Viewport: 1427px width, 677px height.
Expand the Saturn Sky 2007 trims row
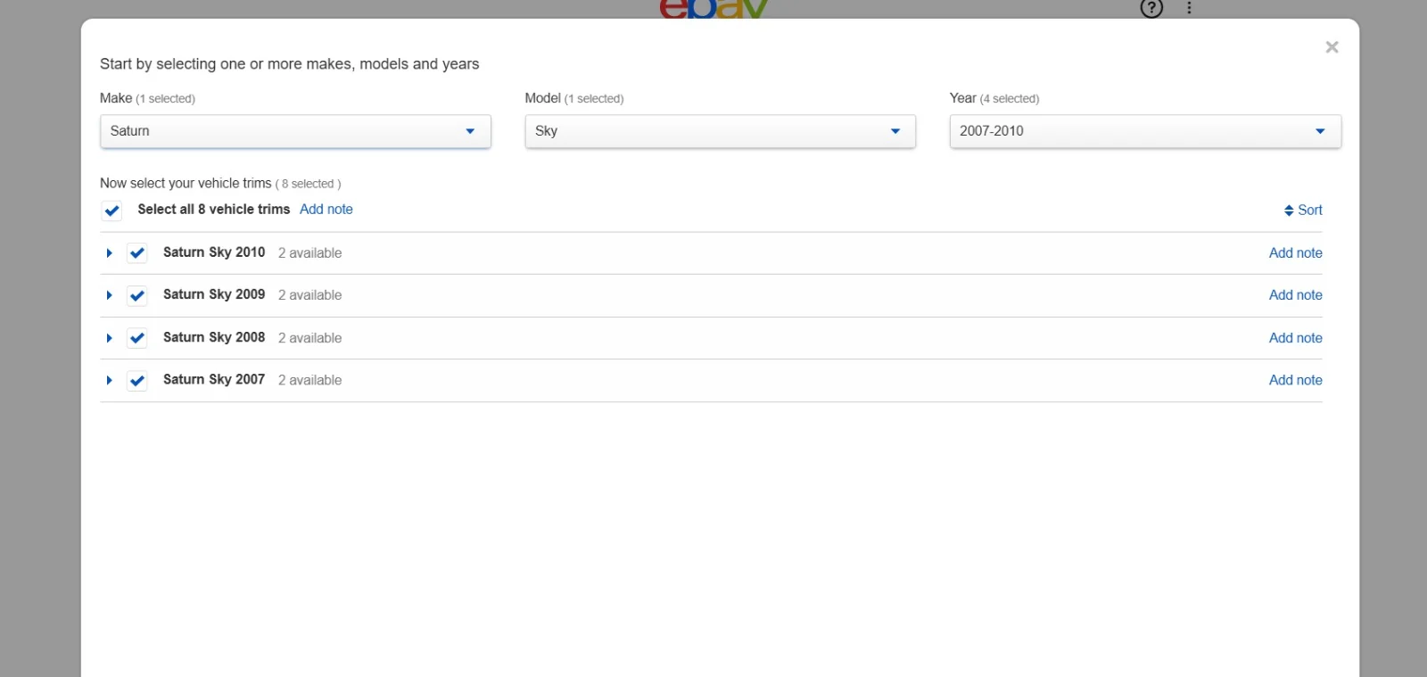coord(109,381)
